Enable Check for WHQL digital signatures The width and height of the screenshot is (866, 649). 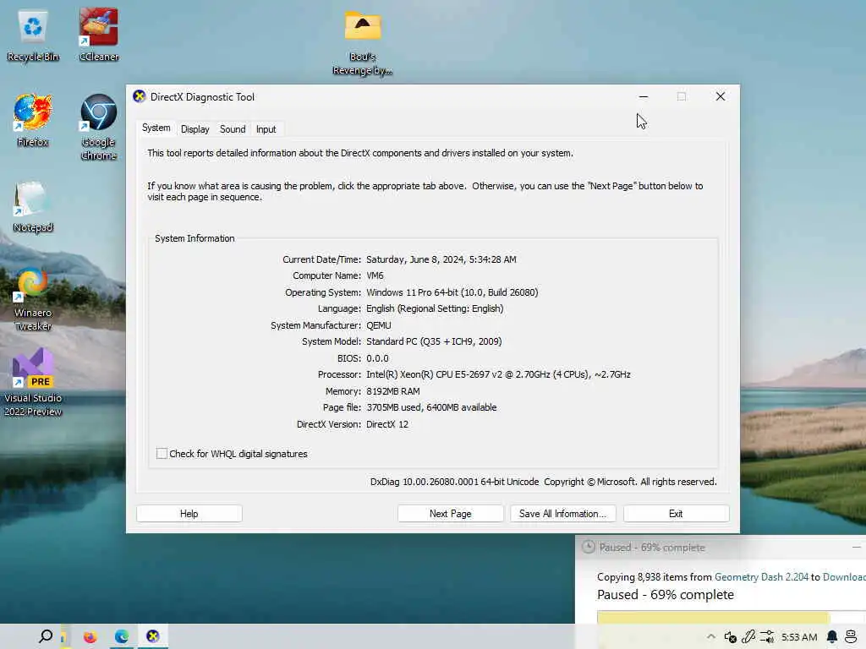click(x=162, y=454)
